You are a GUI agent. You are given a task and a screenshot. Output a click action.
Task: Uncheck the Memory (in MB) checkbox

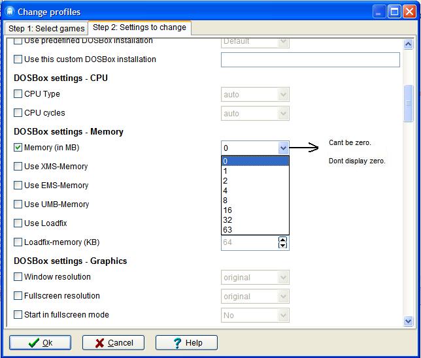(x=18, y=148)
